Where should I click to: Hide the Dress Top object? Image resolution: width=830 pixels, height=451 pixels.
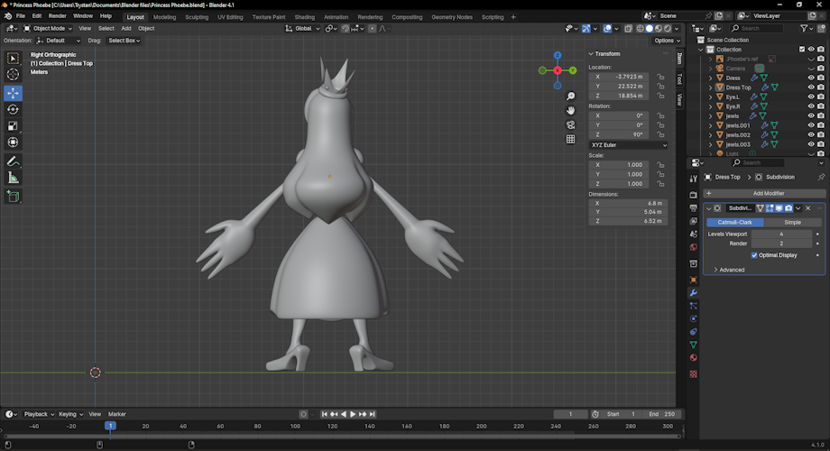tap(810, 87)
